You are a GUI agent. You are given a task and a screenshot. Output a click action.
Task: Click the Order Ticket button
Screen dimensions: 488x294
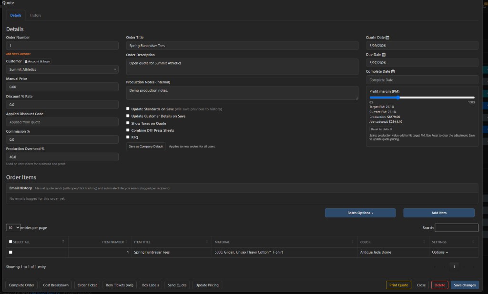click(x=87, y=285)
